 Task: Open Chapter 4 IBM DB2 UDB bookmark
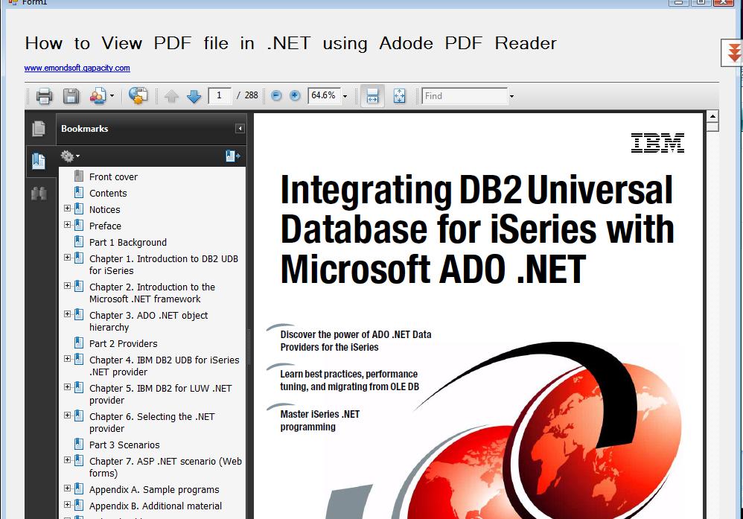pyautogui.click(x=164, y=366)
